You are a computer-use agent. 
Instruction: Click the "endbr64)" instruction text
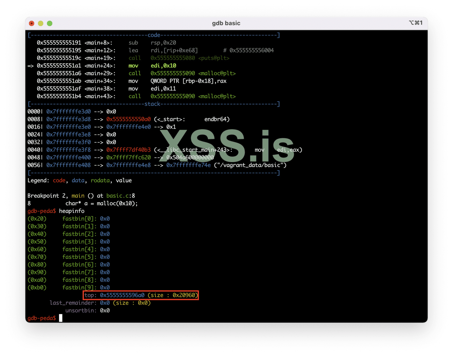click(217, 119)
